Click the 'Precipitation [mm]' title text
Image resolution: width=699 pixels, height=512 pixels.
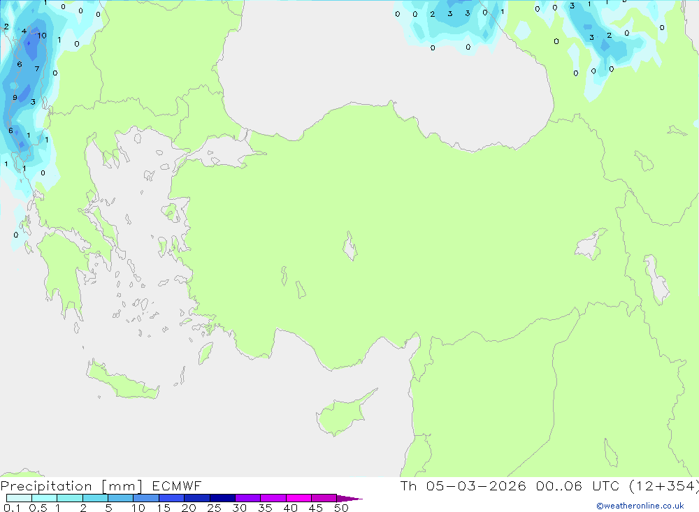tap(71, 486)
